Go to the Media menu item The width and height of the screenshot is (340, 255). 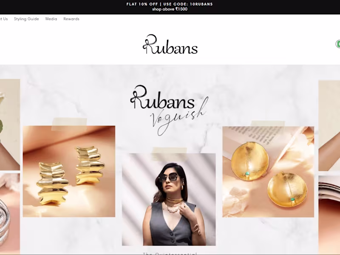pyautogui.click(x=51, y=19)
